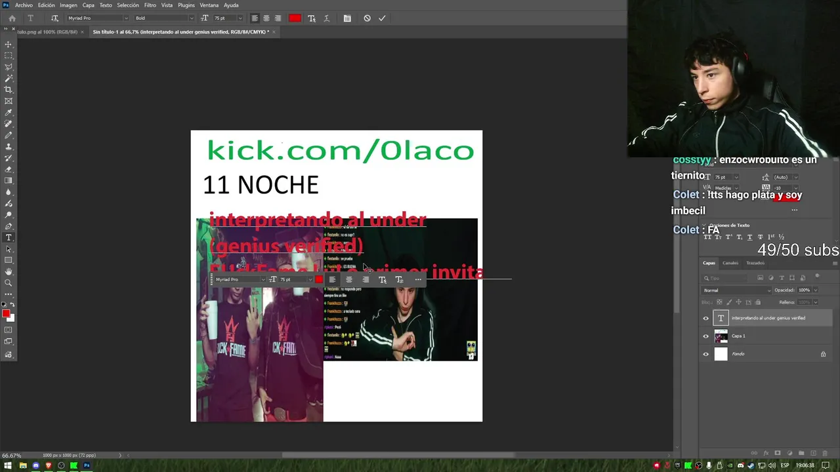
Task: Select the Brush tool
Action: [9, 135]
